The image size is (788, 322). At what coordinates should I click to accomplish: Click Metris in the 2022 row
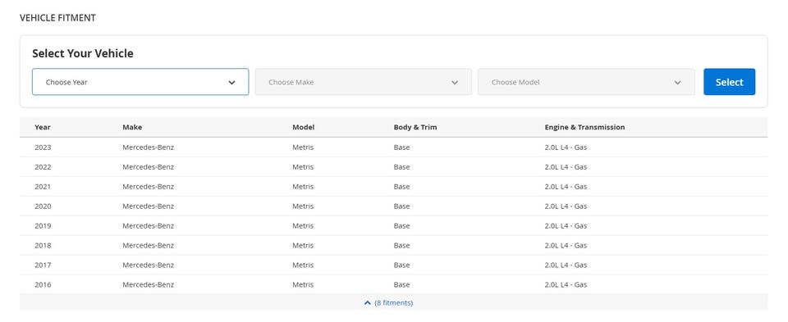pos(303,167)
